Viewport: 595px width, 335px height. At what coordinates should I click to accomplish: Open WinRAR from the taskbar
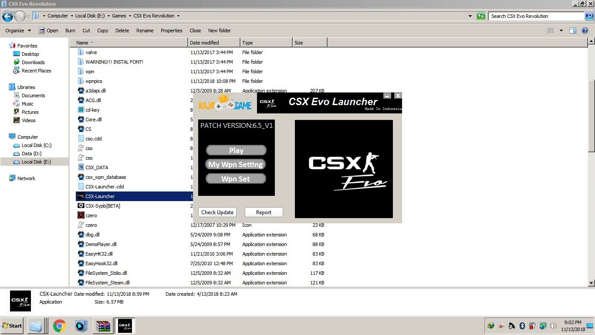(x=103, y=326)
